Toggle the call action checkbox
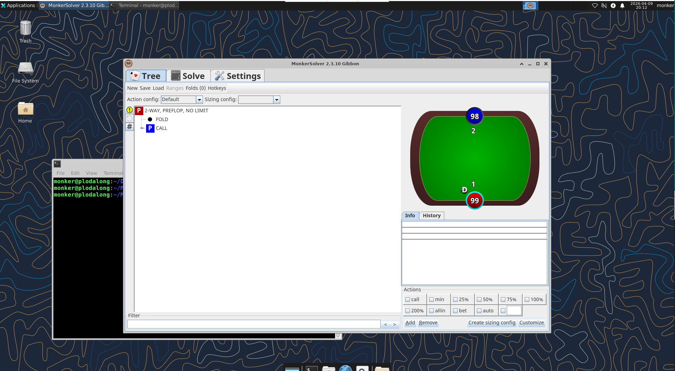The height and width of the screenshot is (371, 675). [407, 299]
